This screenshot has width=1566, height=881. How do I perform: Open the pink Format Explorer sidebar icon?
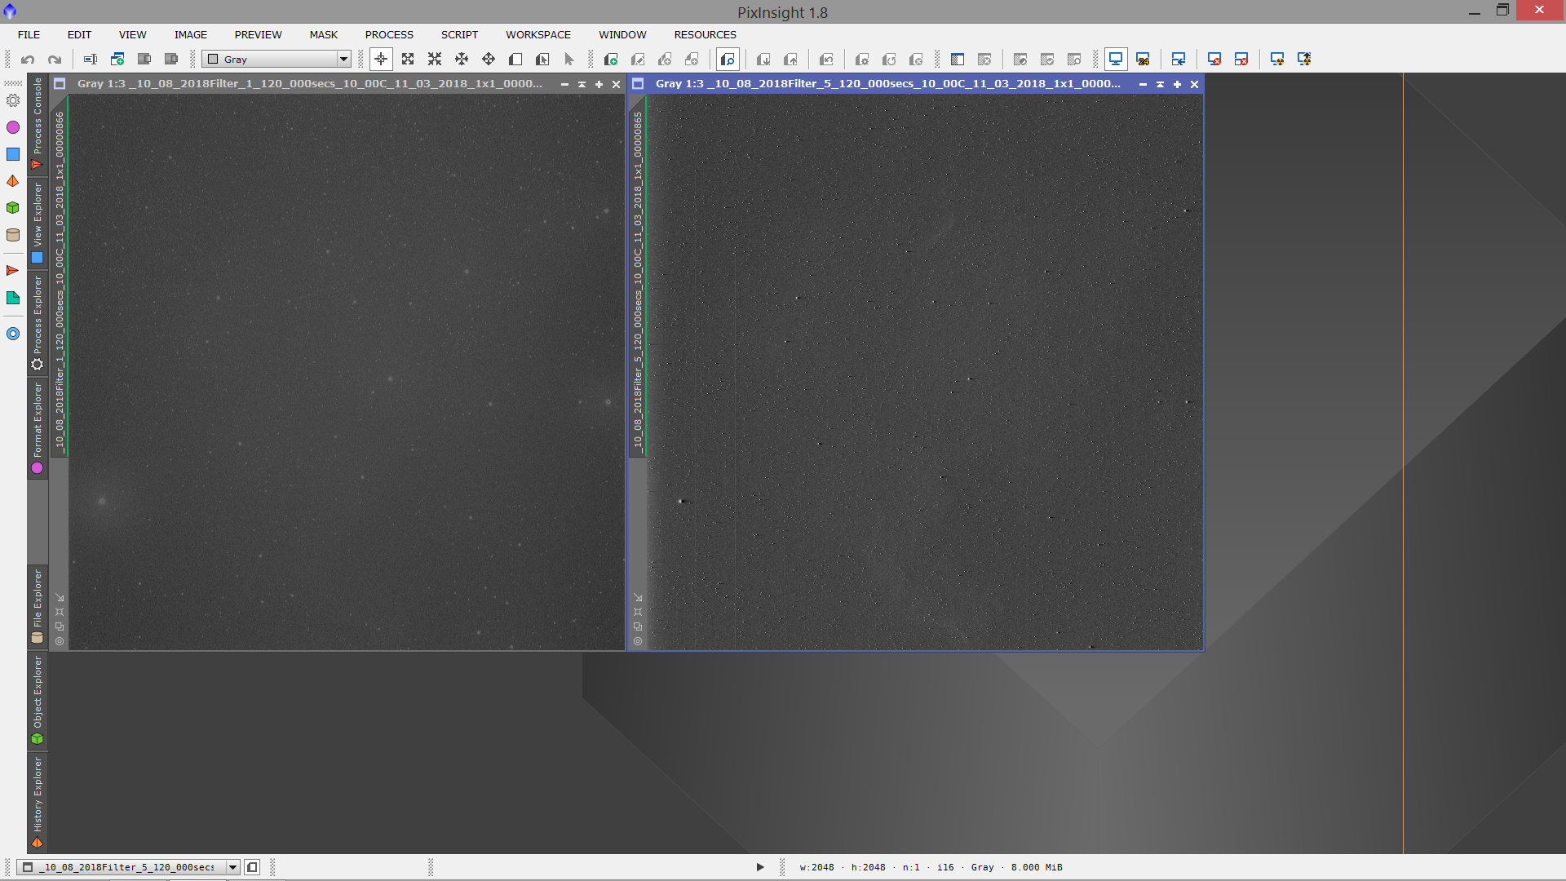(x=13, y=127)
